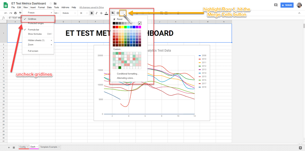Viewport: 305px width, 151px height.
Task: Click the Print icon in toolbar
Action: coord(15,13)
